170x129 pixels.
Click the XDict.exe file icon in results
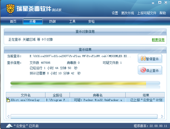[x=8, y=100]
